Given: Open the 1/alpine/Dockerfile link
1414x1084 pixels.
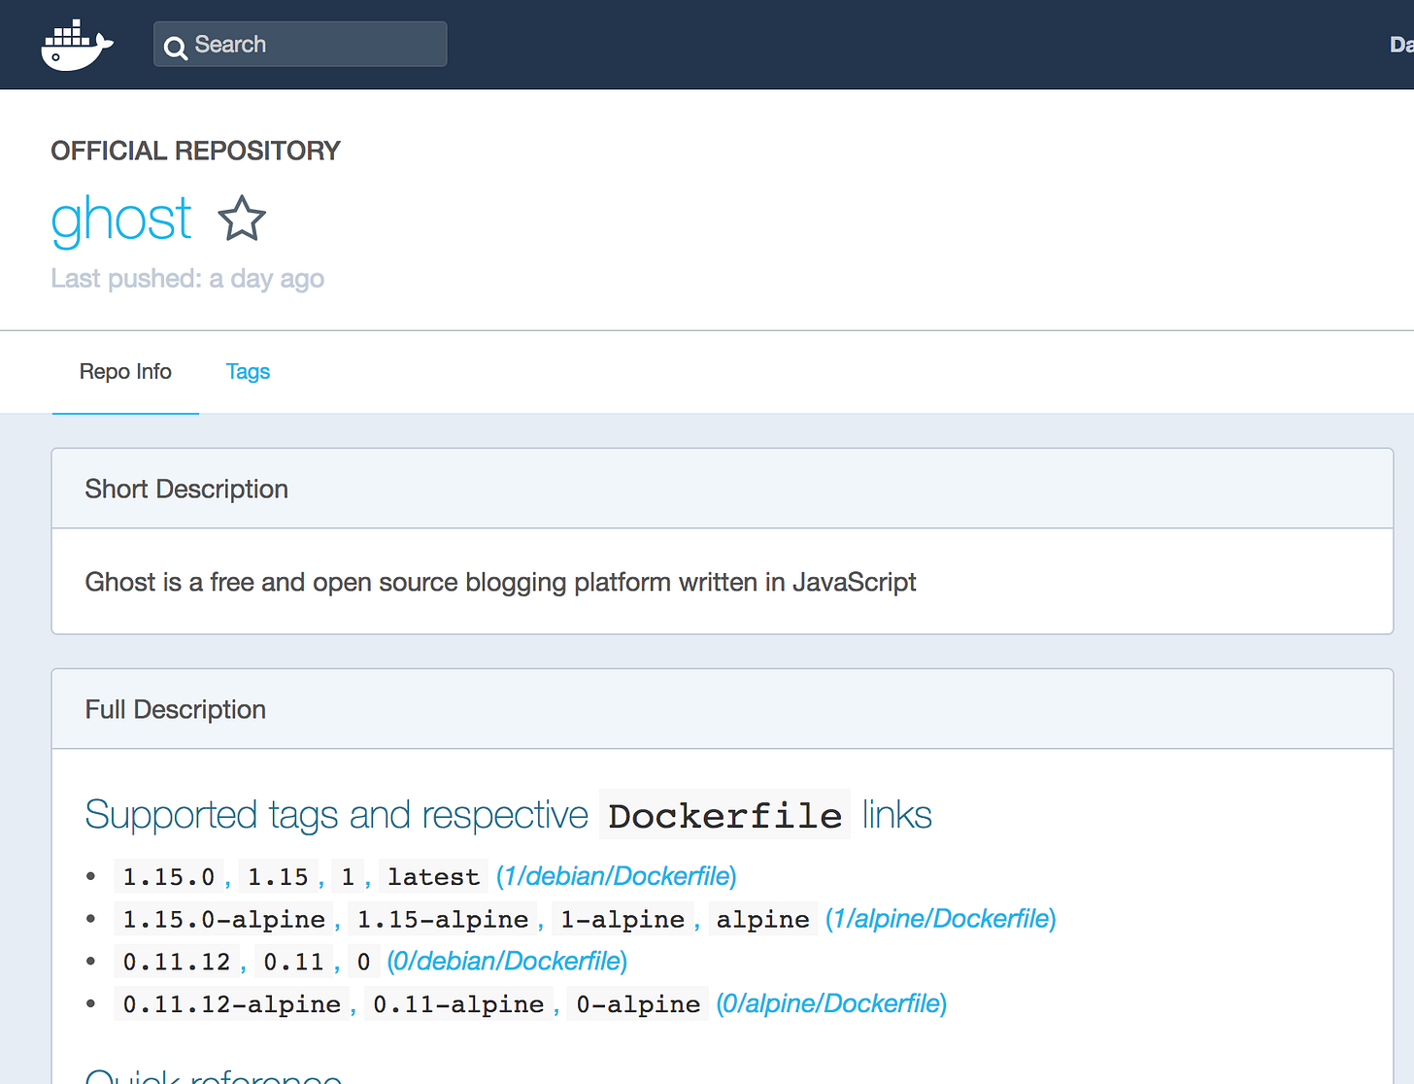Looking at the screenshot, I should tap(941, 919).
